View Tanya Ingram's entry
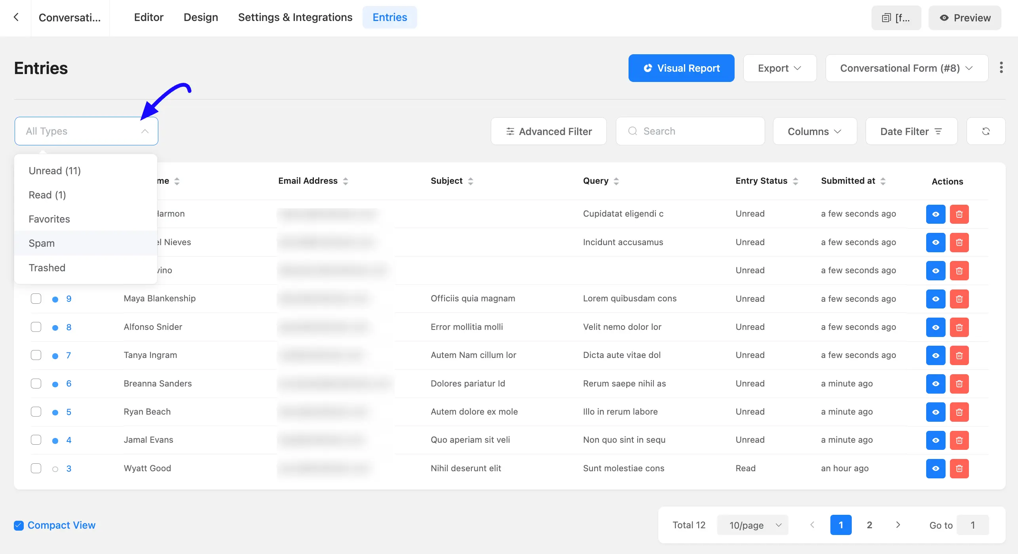 pos(935,356)
